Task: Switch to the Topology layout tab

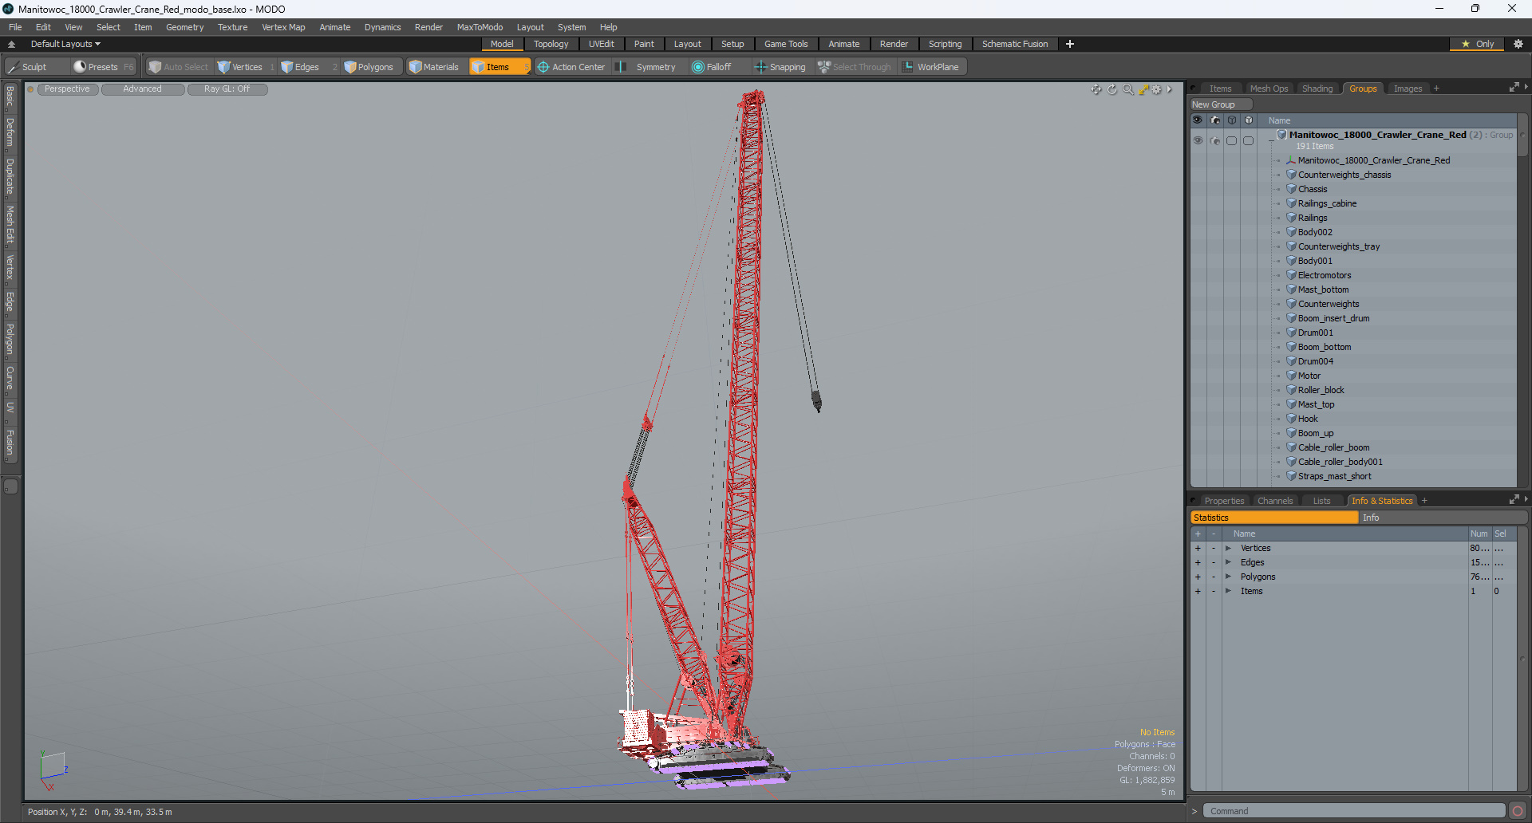Action: (x=551, y=44)
